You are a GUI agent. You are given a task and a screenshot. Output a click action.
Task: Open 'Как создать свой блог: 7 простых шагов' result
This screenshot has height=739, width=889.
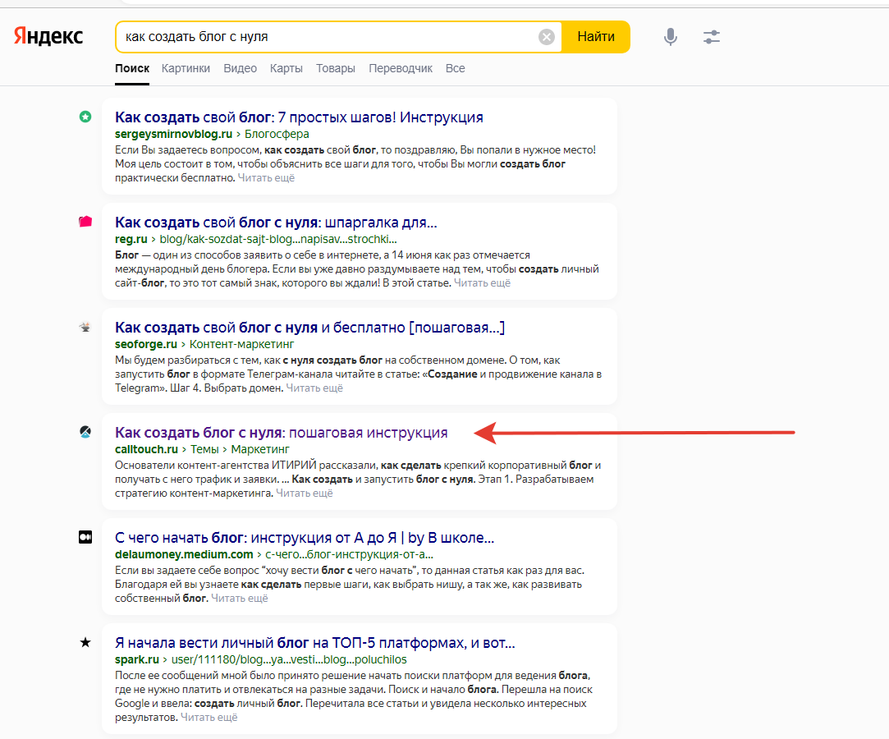(299, 117)
